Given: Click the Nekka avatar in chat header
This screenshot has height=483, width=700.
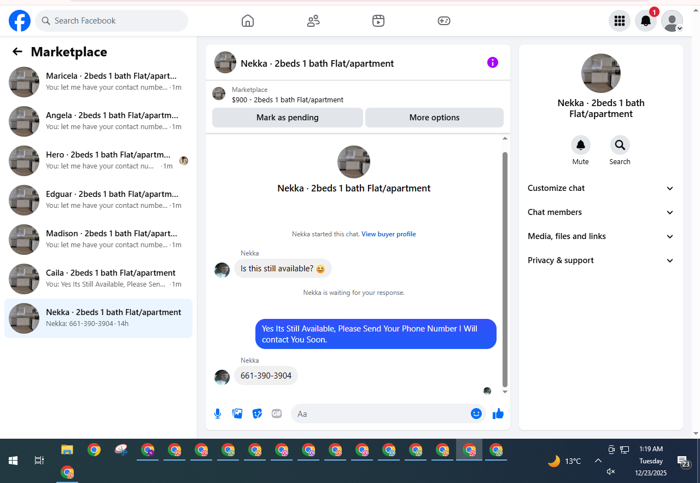Looking at the screenshot, I should pos(225,62).
